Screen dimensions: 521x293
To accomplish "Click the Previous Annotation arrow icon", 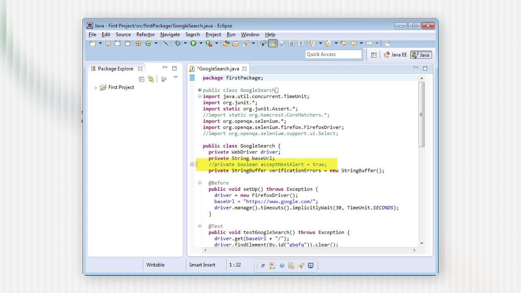I will (328, 43).
